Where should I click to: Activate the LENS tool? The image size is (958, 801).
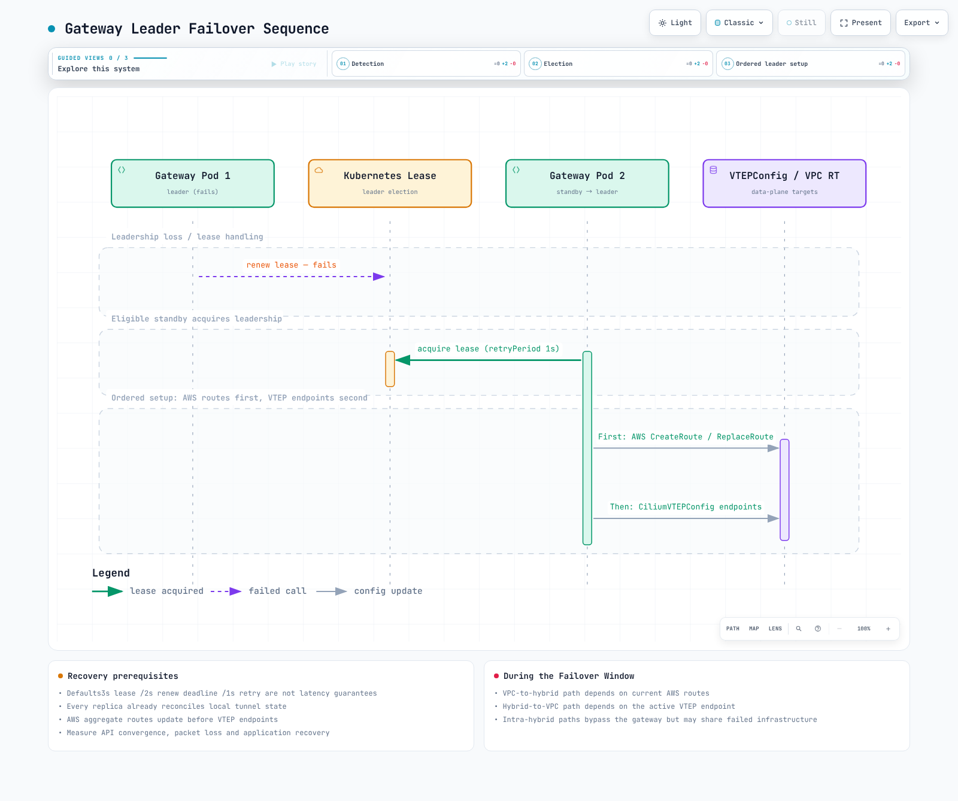click(775, 629)
